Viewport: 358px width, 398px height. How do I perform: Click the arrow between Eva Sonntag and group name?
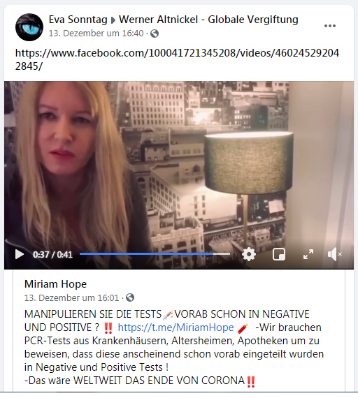(x=113, y=20)
